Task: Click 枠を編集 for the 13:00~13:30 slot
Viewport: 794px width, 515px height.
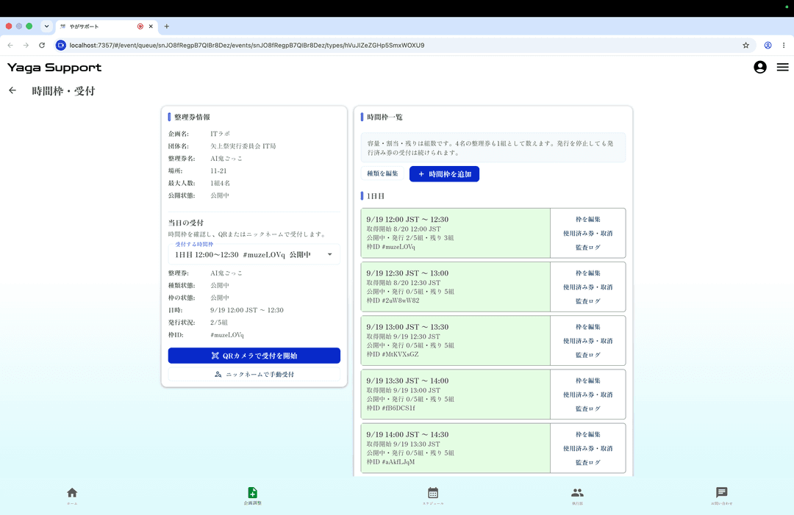Action: pos(587,327)
